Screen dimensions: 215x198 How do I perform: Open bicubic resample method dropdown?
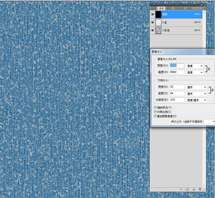click(192, 122)
